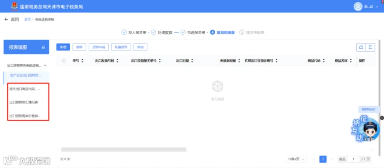Click the page jump input field
This screenshot has height=168, width=384.
tap(354, 159)
